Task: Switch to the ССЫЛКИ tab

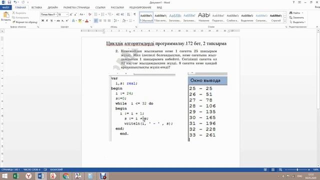Action: click(x=100, y=7)
